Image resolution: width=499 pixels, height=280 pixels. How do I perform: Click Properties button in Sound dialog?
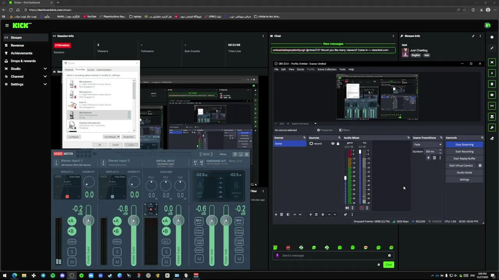[128, 137]
